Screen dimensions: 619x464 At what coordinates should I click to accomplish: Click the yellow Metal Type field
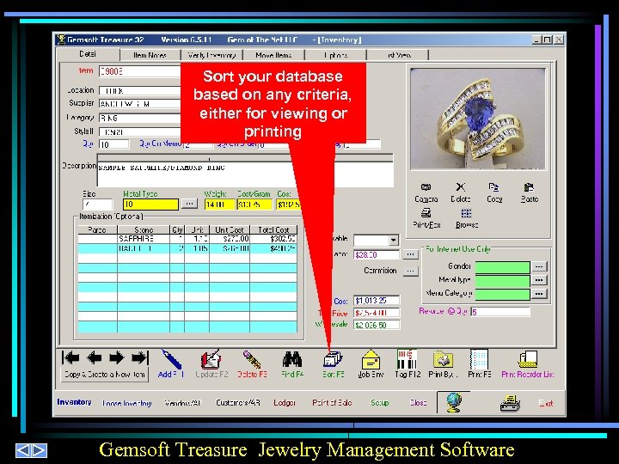(150, 205)
